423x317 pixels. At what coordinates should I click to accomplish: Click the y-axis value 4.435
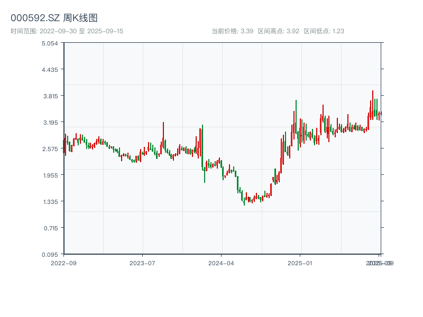50,70
